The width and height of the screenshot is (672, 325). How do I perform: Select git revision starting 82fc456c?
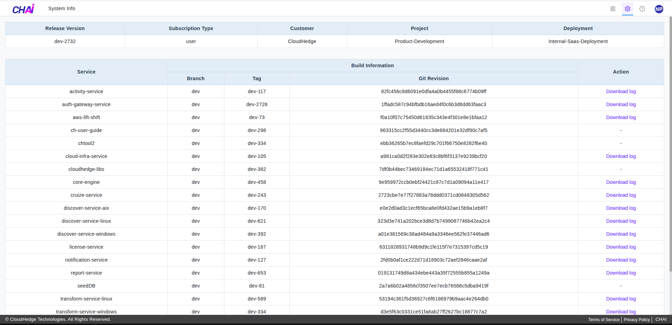(x=434, y=91)
